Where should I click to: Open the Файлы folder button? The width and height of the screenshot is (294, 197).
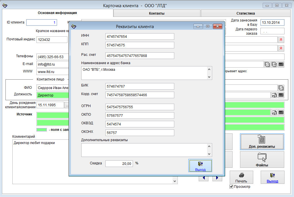pyautogui.click(x=262, y=159)
